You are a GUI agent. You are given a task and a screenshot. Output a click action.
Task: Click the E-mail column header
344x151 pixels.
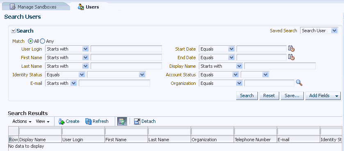click(298, 140)
